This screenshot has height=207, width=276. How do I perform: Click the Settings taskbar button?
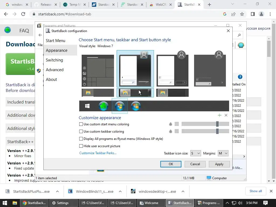[63, 203]
